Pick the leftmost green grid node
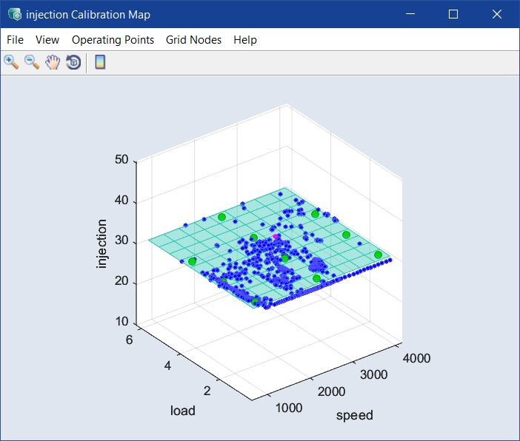Viewport: 520px width, 441px height. pyautogui.click(x=192, y=261)
